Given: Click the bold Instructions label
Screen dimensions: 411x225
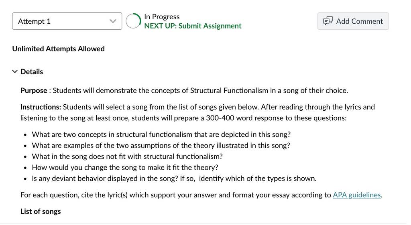Looking at the screenshot, I should pos(41,107).
